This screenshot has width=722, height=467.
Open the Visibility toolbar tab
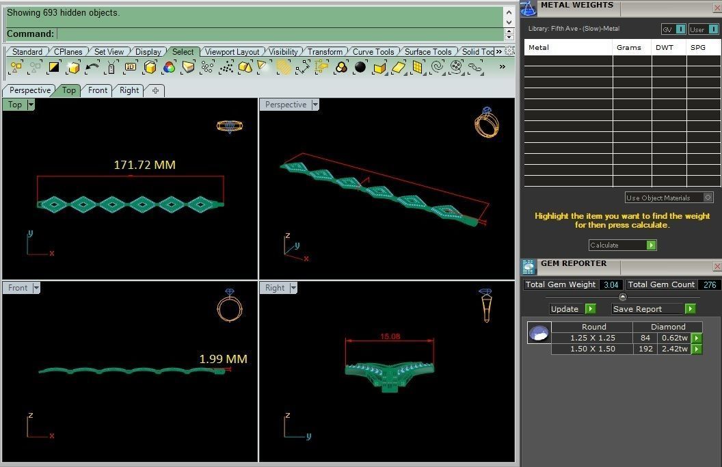click(283, 51)
